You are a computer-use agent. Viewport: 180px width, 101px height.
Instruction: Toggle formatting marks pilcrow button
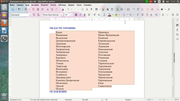[x=91, y=9]
